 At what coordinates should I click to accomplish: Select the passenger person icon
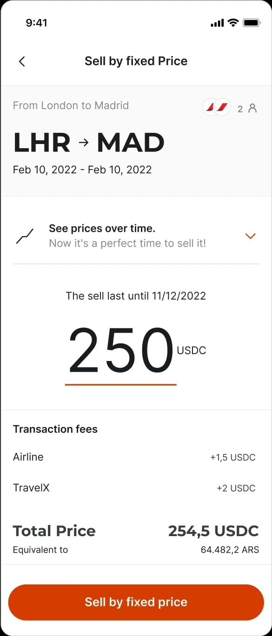253,108
